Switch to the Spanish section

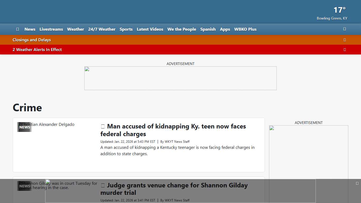pos(208,29)
